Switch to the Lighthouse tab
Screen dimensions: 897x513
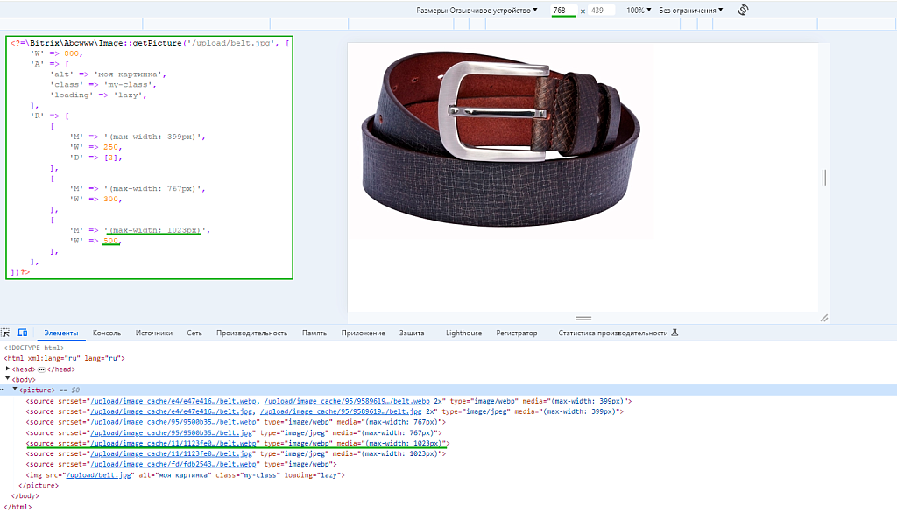[463, 333]
